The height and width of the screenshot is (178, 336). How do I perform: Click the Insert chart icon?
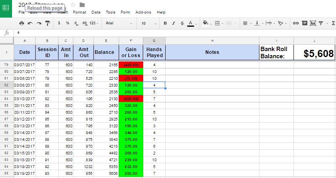(313, 23)
